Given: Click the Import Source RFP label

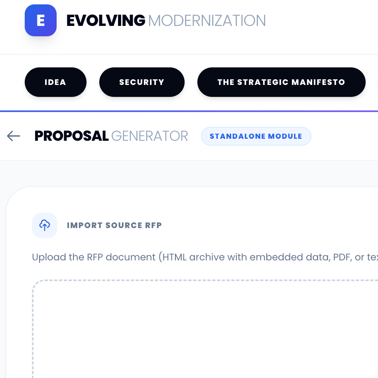Looking at the screenshot, I should tap(114, 225).
